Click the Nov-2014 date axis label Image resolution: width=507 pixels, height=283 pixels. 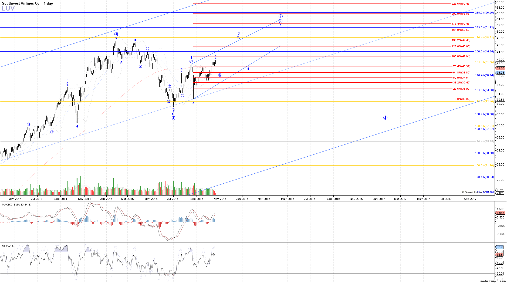tap(84, 199)
